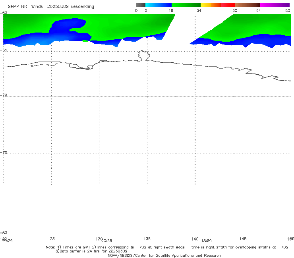Select the red color bar segment
This screenshot has width=294, height=258.
point(228,5)
